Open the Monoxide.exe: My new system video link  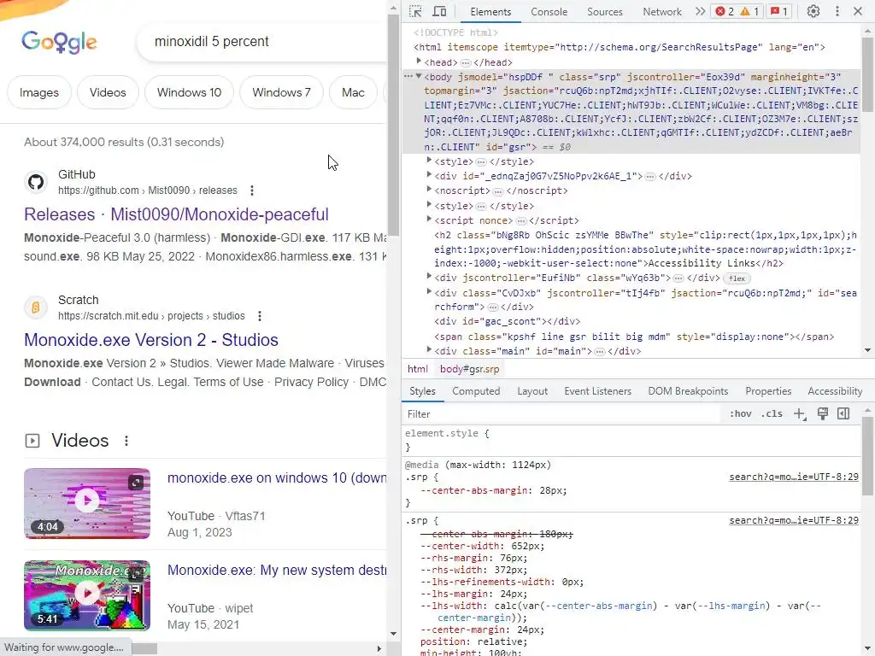click(x=277, y=570)
